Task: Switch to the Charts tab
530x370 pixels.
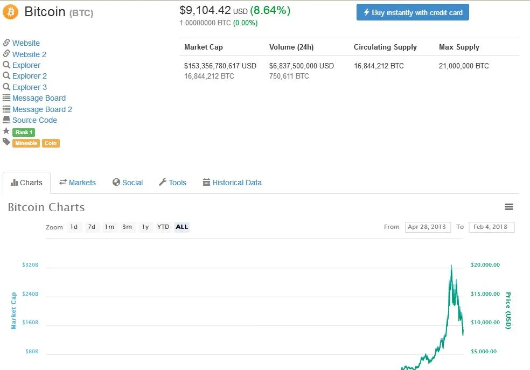Action: point(27,183)
